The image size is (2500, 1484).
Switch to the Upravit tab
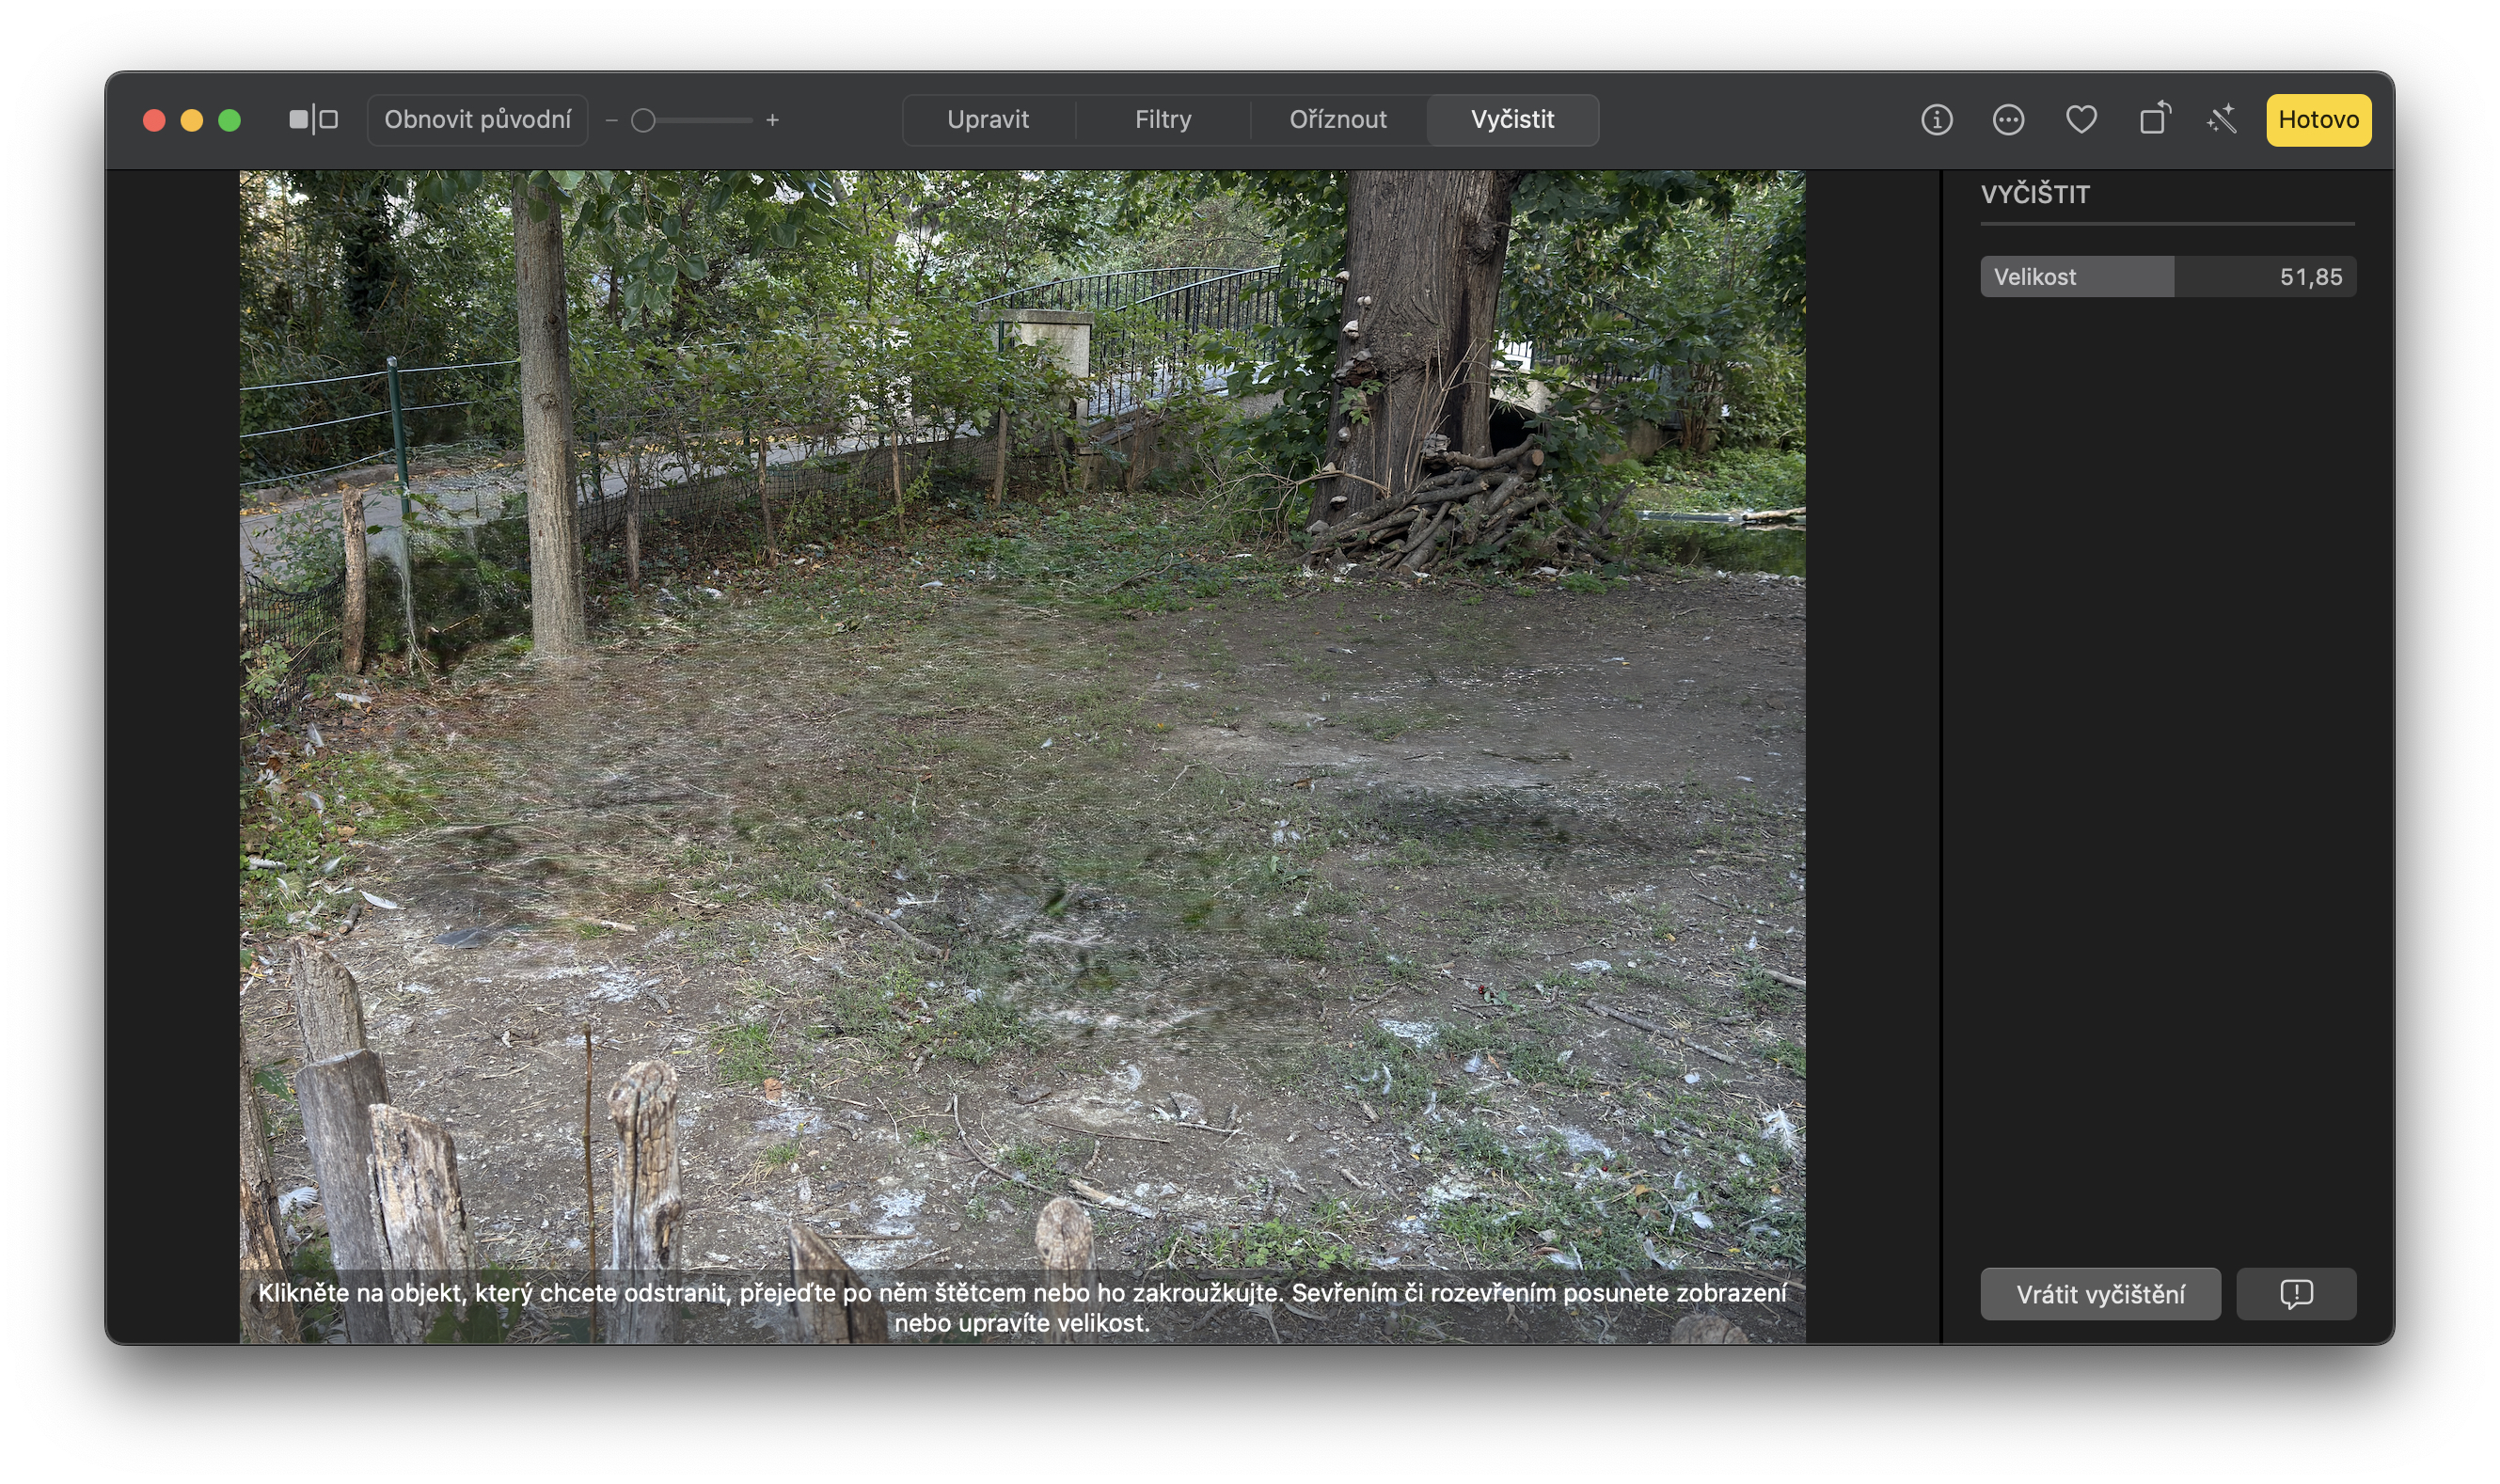click(x=987, y=120)
